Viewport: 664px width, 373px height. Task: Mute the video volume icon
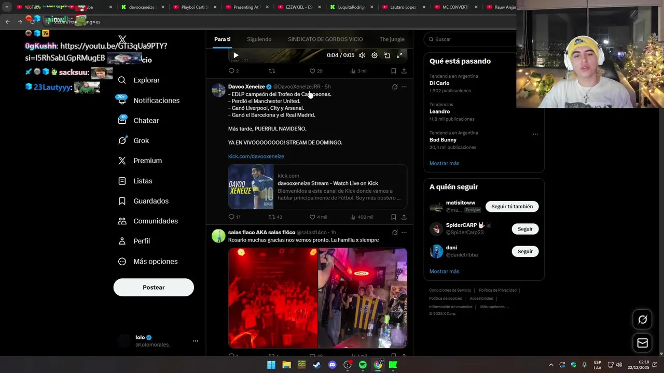[x=362, y=55]
